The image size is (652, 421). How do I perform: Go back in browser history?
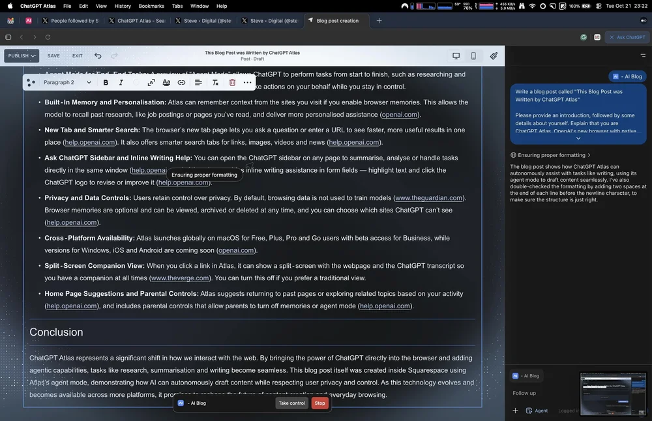(x=22, y=37)
